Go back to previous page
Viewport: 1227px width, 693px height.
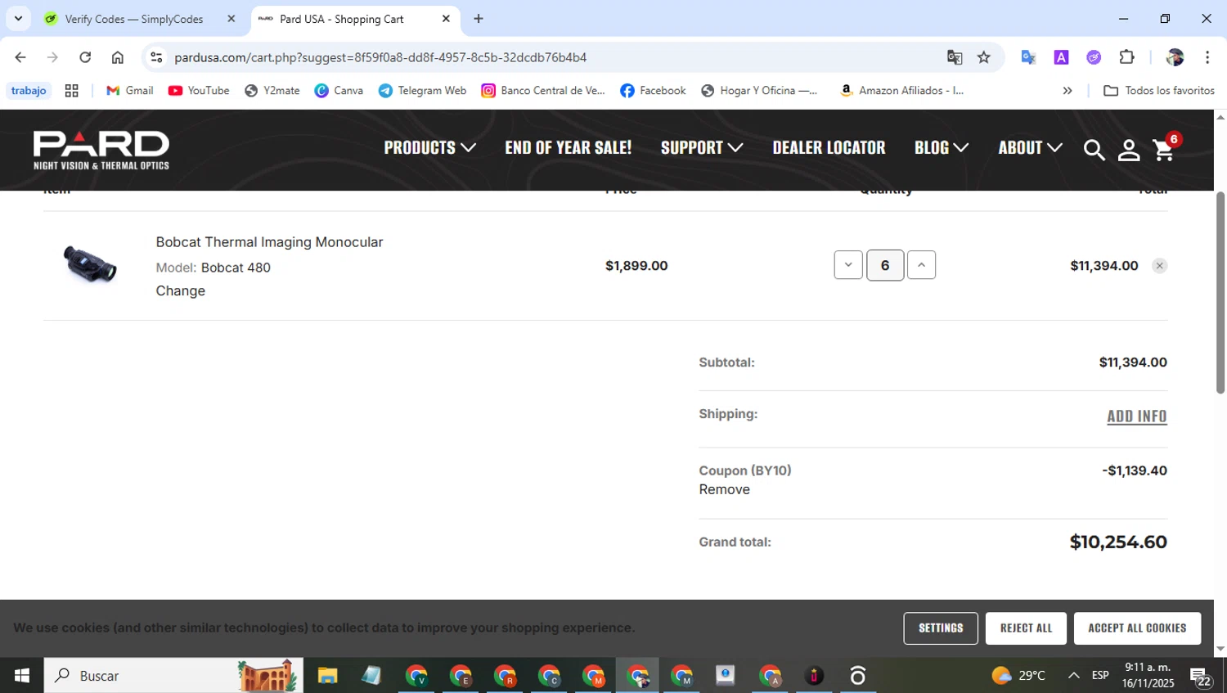[x=20, y=57]
